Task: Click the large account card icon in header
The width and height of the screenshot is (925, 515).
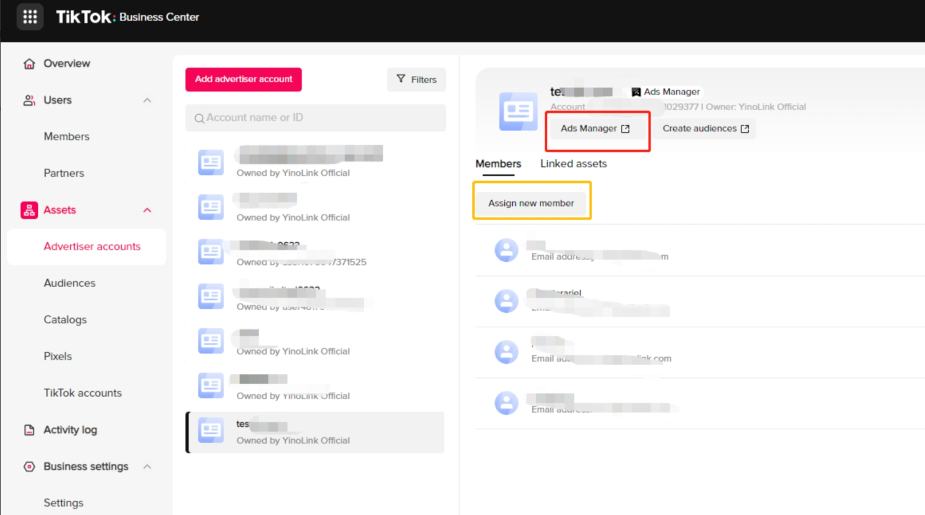Action: click(518, 111)
